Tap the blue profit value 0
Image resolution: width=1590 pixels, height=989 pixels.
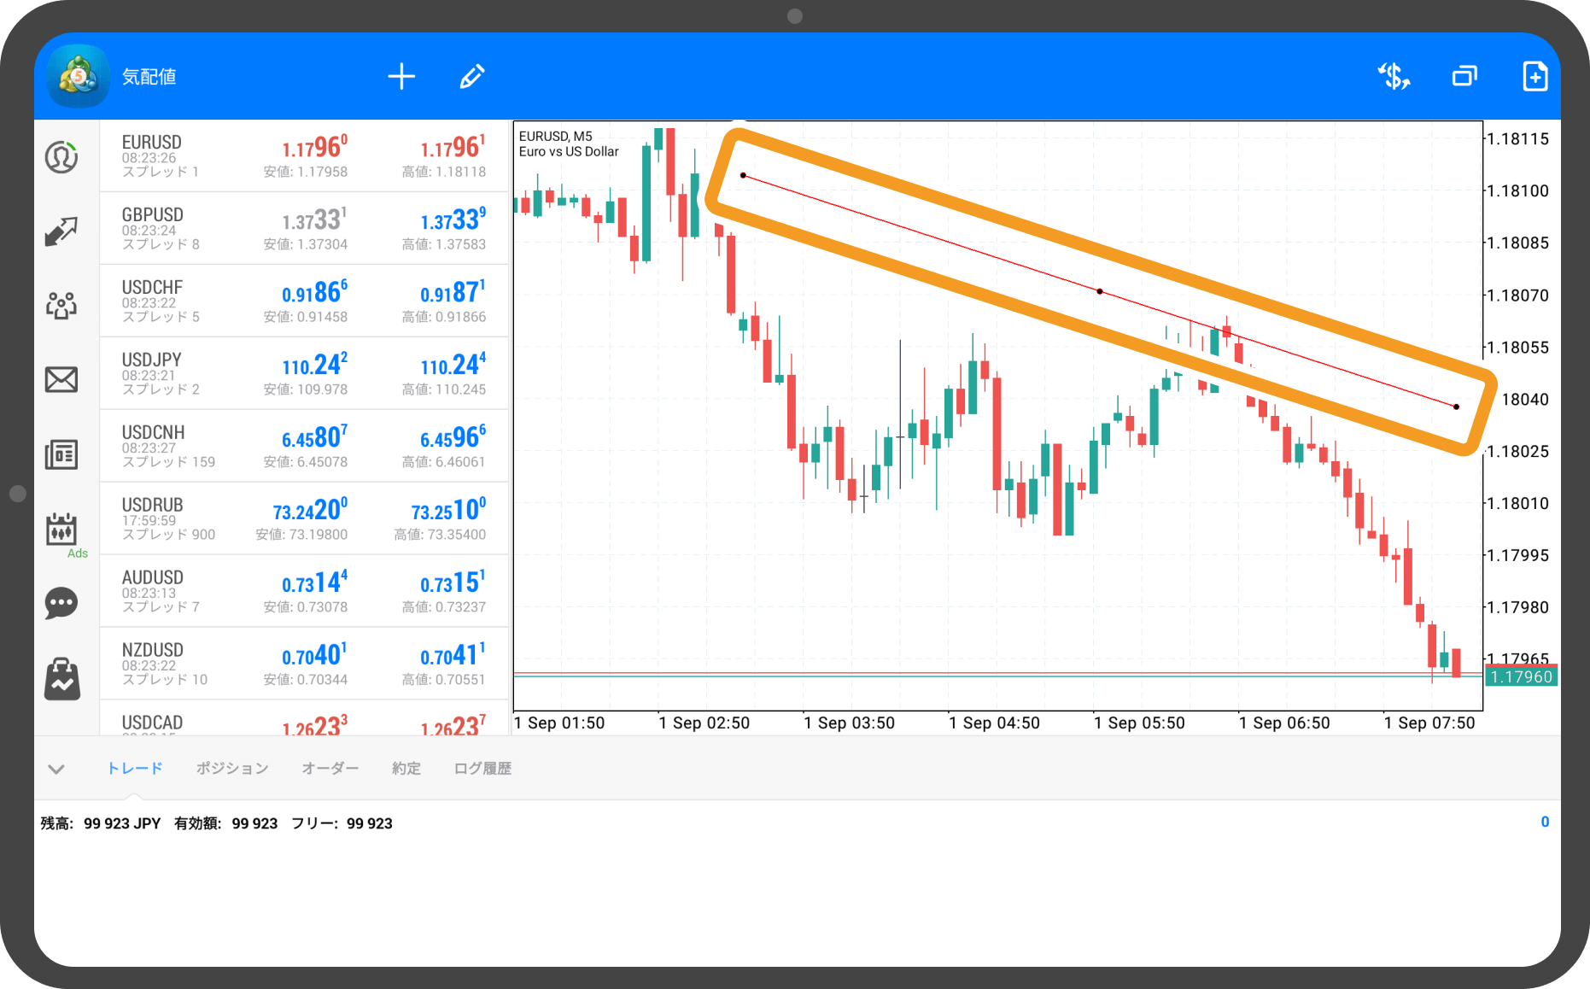(x=1545, y=822)
